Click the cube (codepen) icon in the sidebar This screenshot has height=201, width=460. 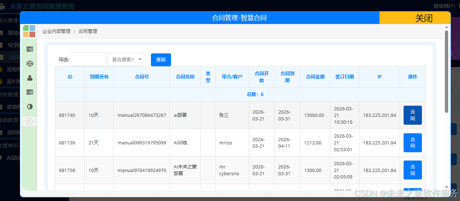tap(30, 63)
